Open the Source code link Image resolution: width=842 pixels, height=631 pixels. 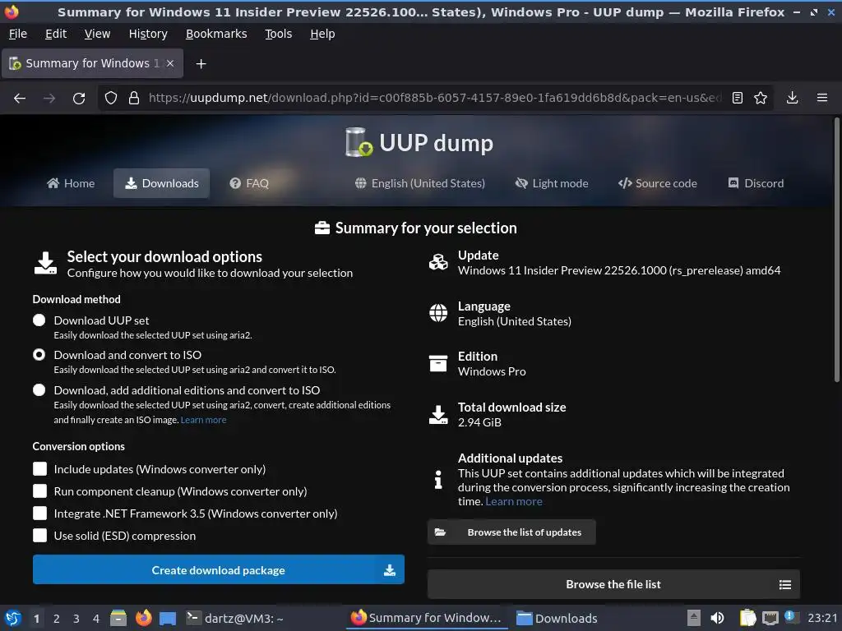point(657,183)
